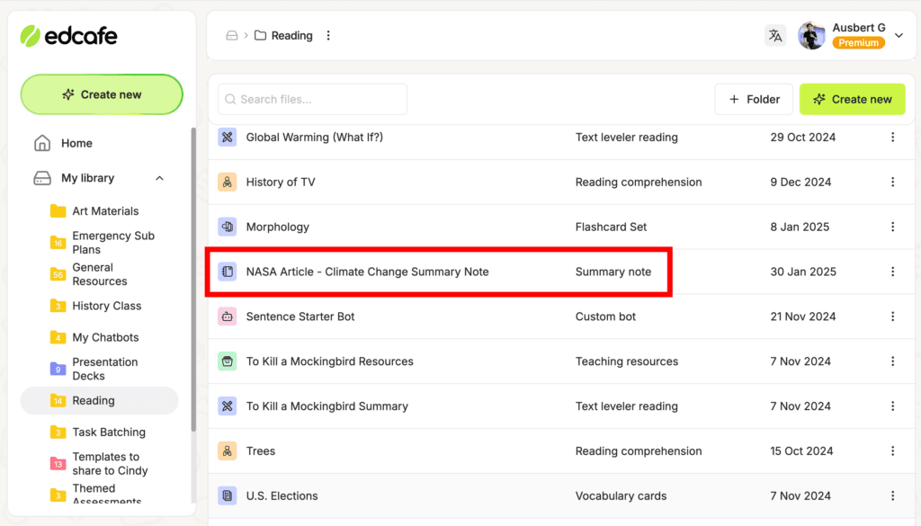Open options menu for NASA Article row

(893, 272)
